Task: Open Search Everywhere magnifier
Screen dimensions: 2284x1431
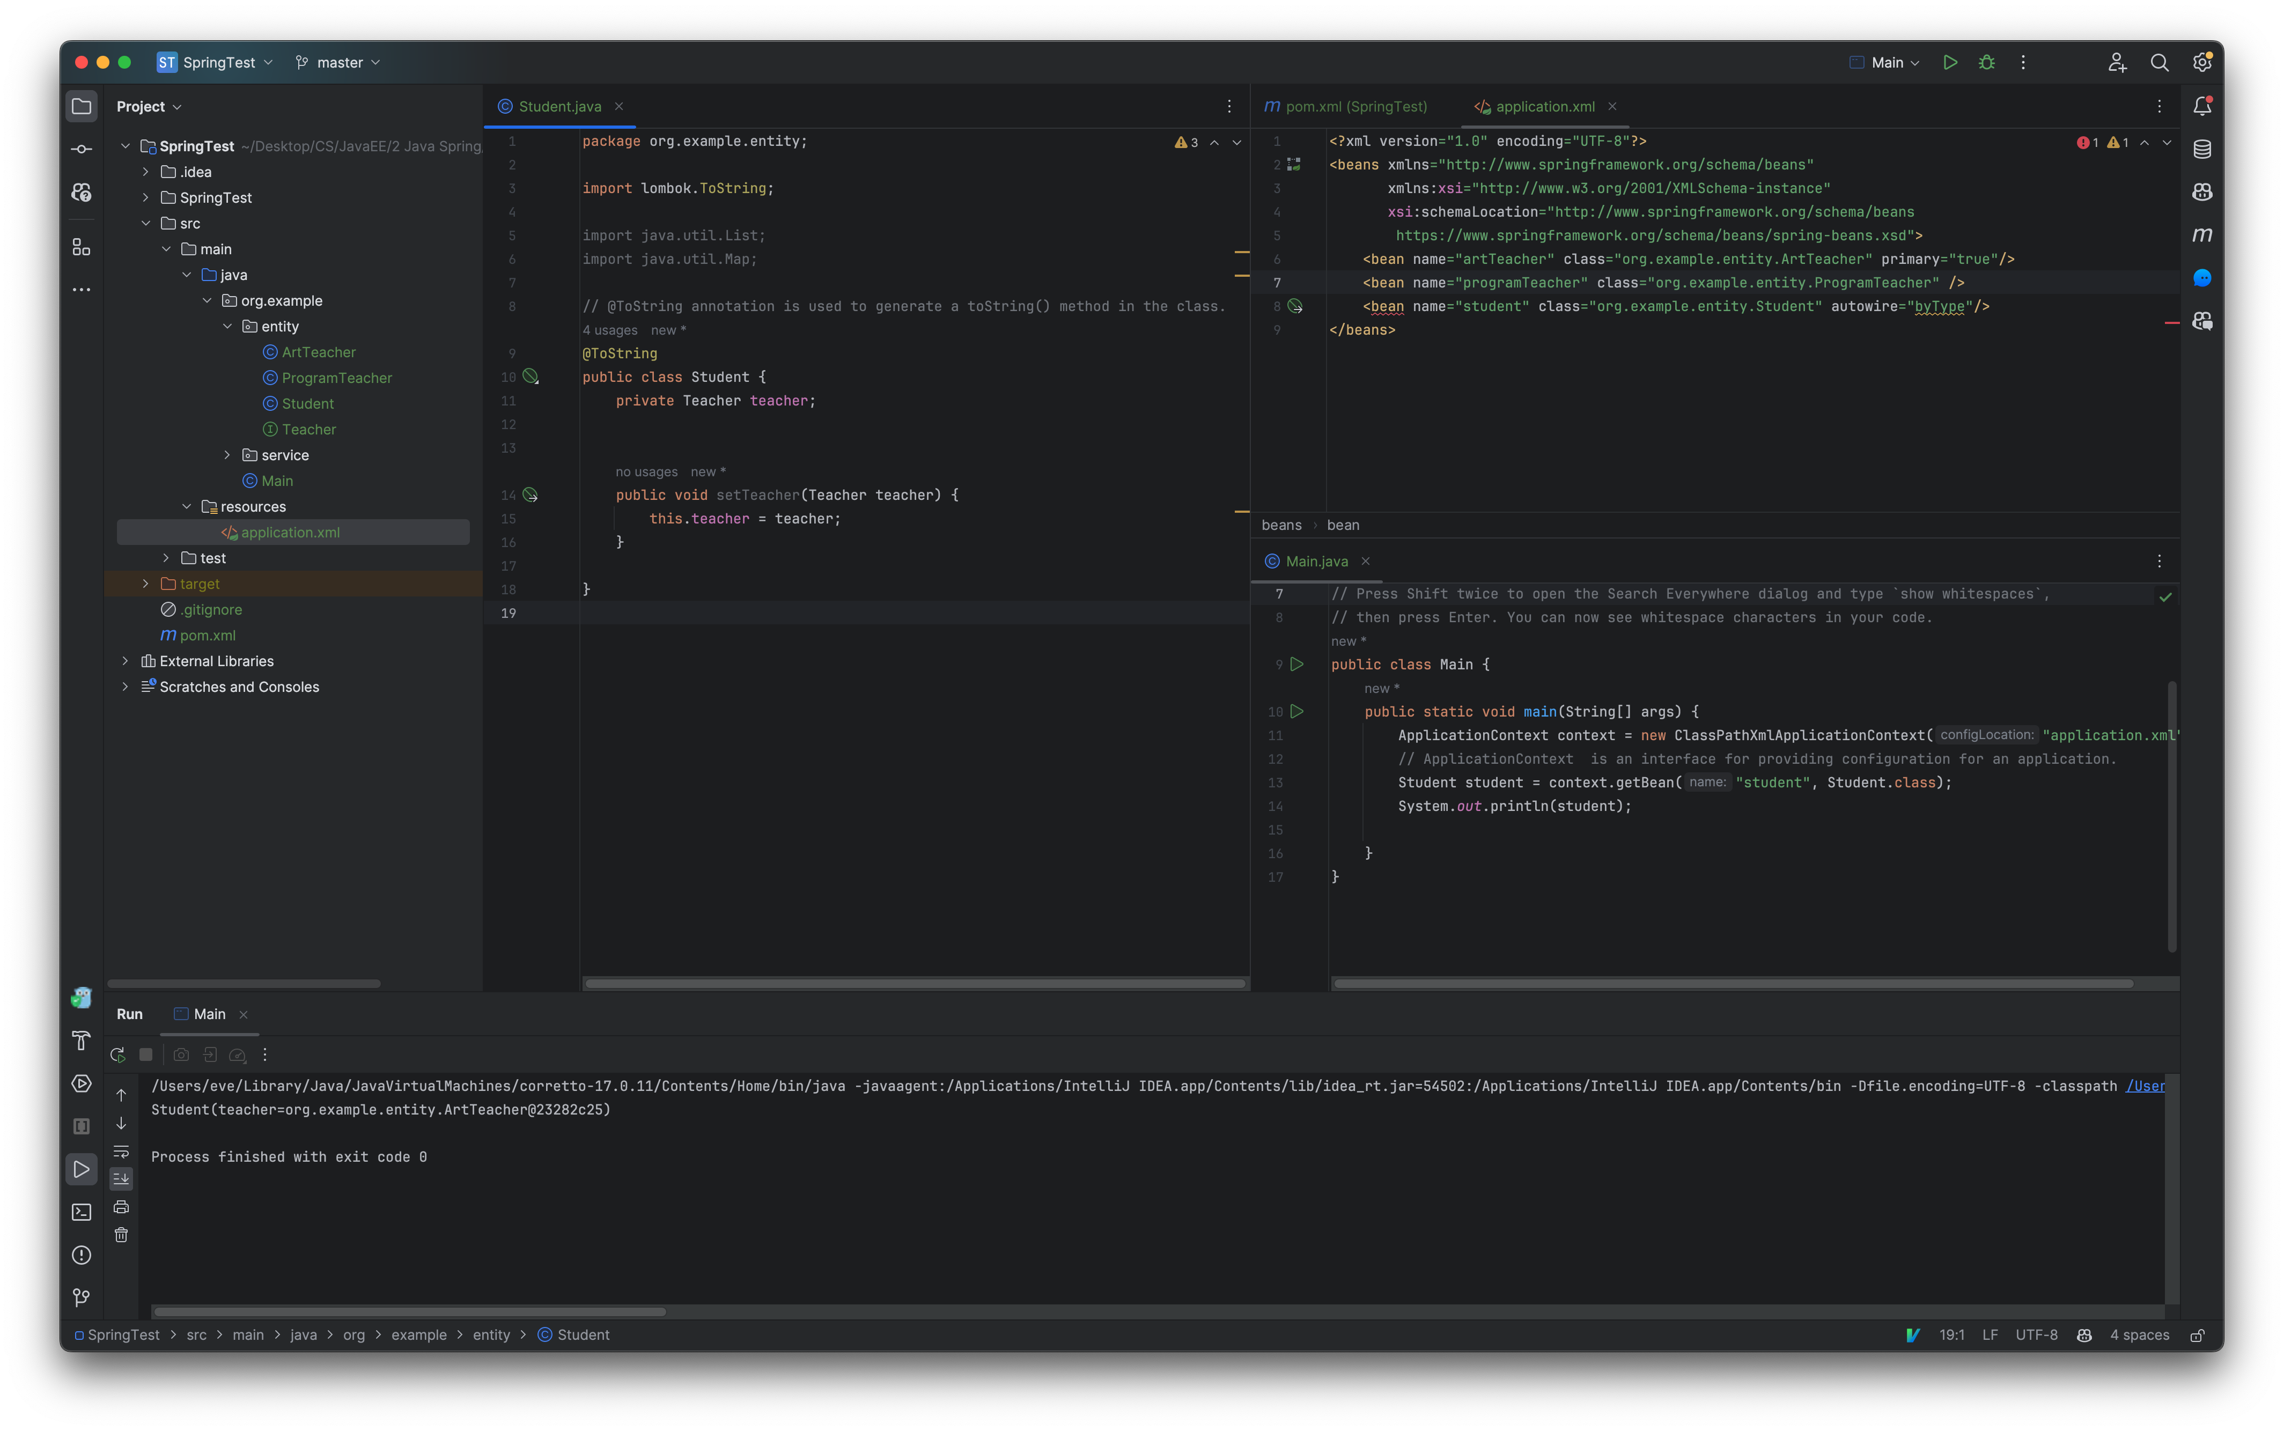Action: pos(2159,62)
